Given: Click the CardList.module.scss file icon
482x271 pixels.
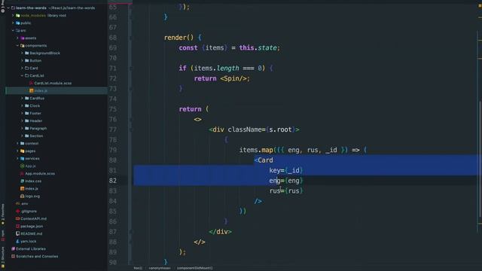Looking at the screenshot, I should pyautogui.click(x=31, y=84).
